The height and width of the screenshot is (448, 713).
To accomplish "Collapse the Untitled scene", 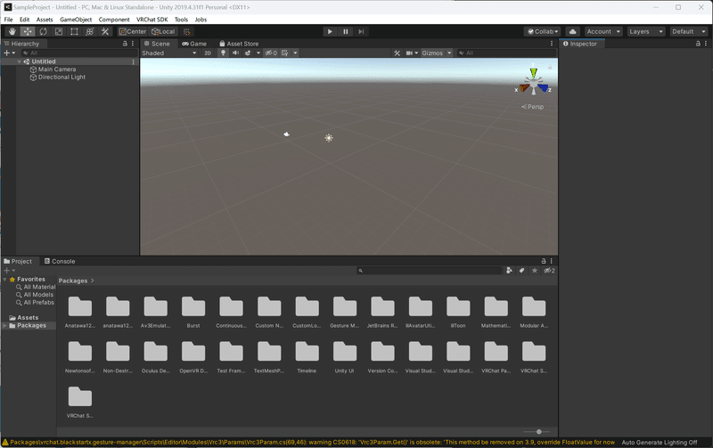I will click(19, 61).
